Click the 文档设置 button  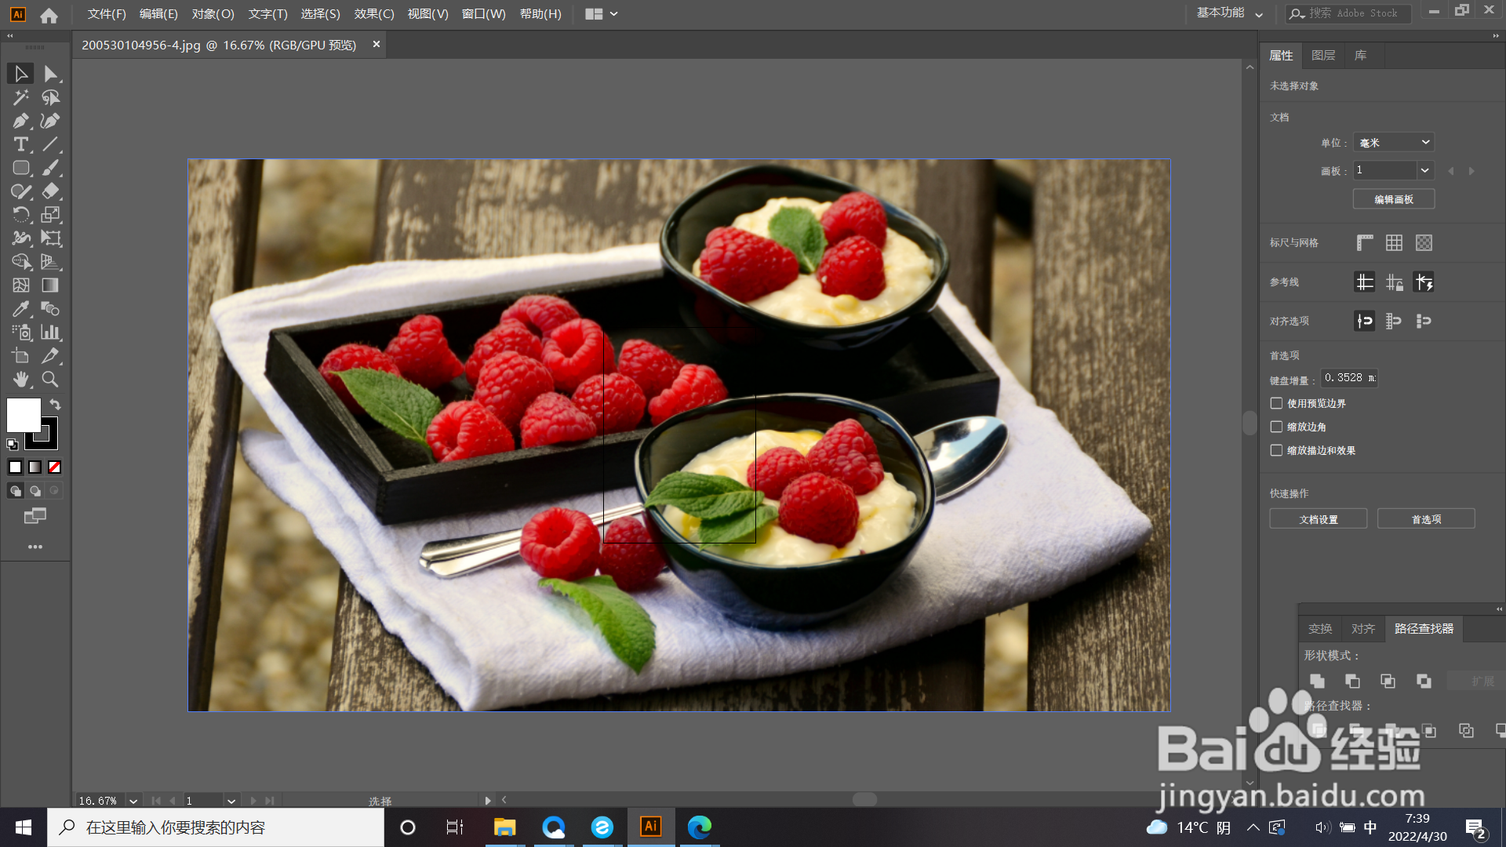click(x=1318, y=519)
